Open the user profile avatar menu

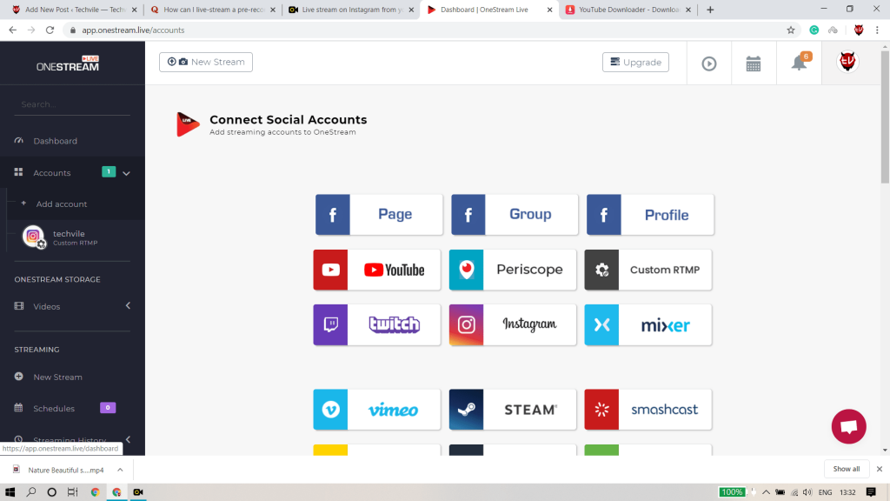[847, 62]
